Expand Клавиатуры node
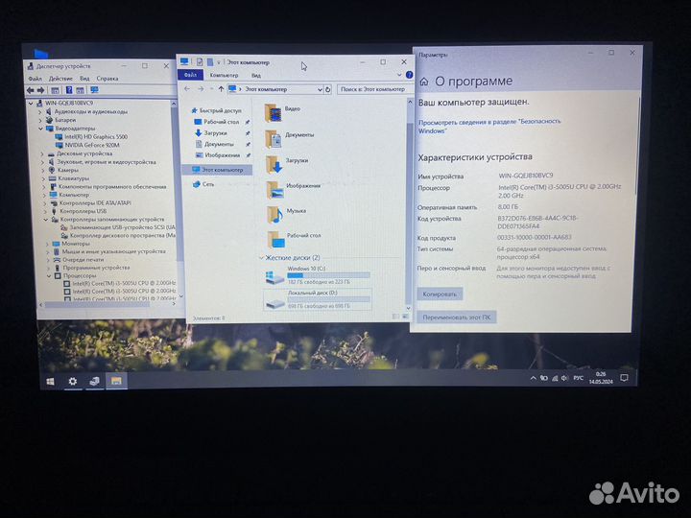 [x=43, y=178]
